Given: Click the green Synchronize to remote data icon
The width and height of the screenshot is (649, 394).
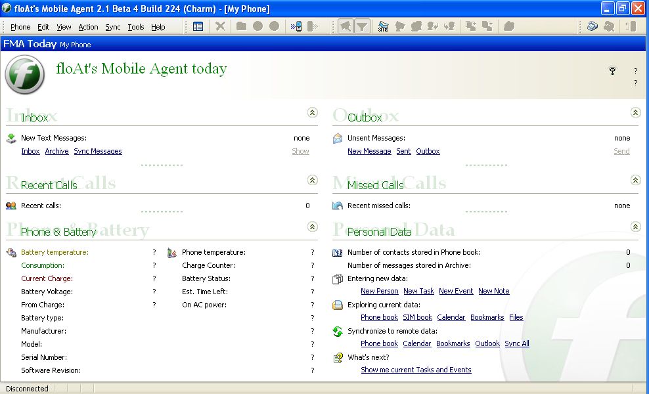Looking at the screenshot, I should [x=338, y=332].
